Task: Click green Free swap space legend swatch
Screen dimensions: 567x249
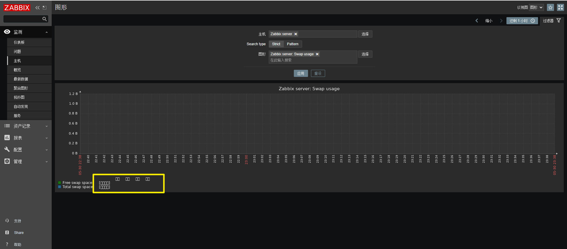Action: [x=60, y=183]
